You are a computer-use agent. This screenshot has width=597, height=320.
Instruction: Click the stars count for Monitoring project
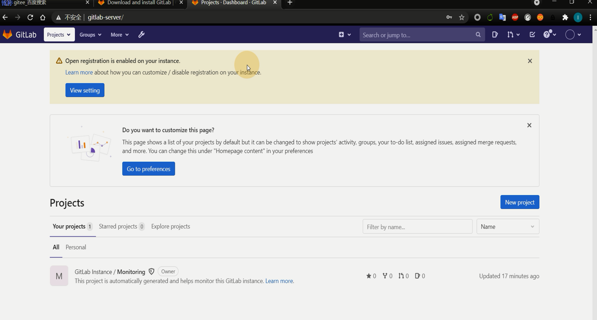coord(371,276)
